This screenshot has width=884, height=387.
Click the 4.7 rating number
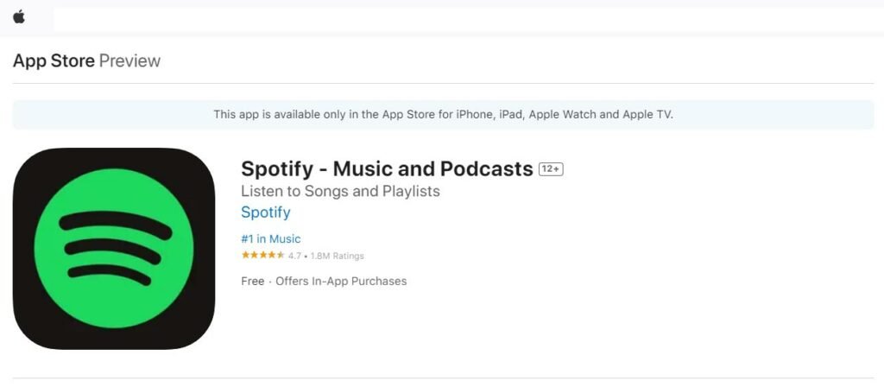coord(294,256)
